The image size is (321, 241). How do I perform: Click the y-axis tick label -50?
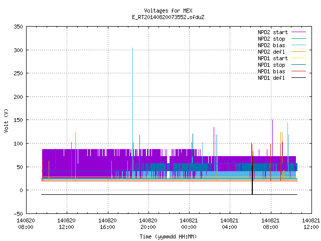point(18,214)
